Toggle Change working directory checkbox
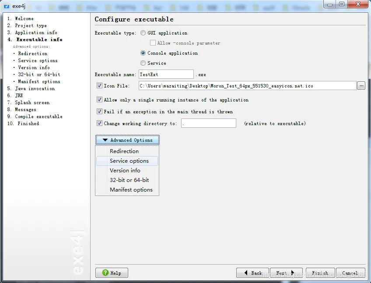The width and height of the screenshot is (371, 283). [x=99, y=123]
